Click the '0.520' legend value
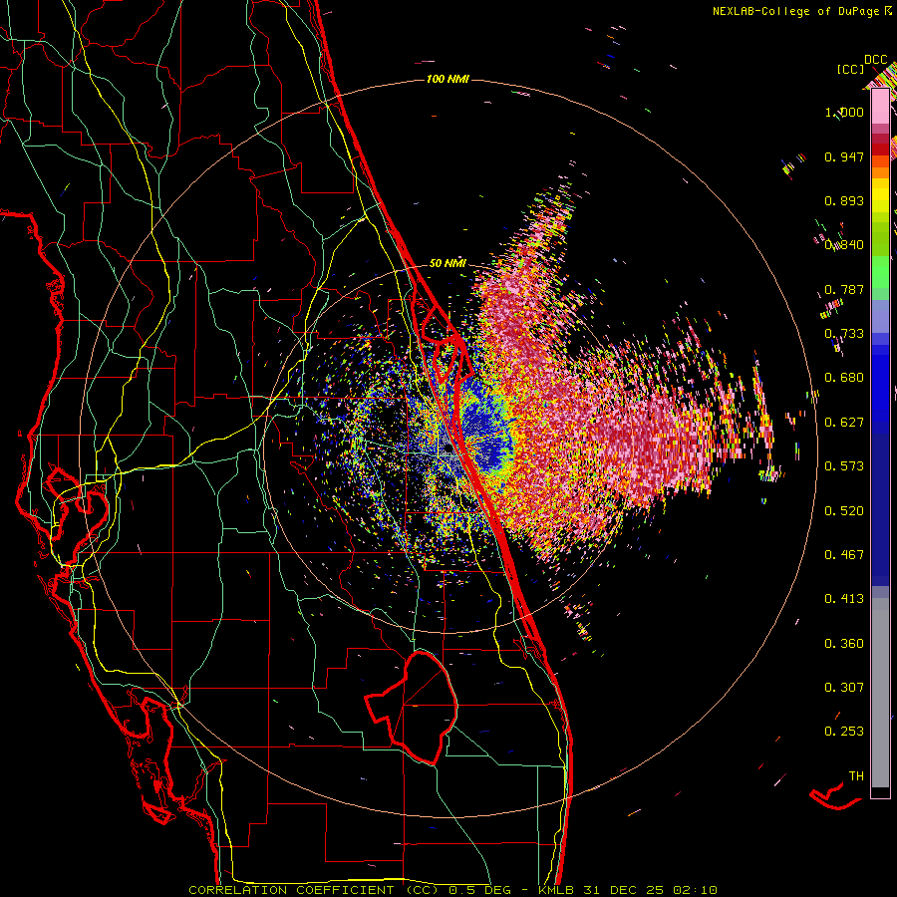Screen dimensions: 897x897 click(x=844, y=510)
